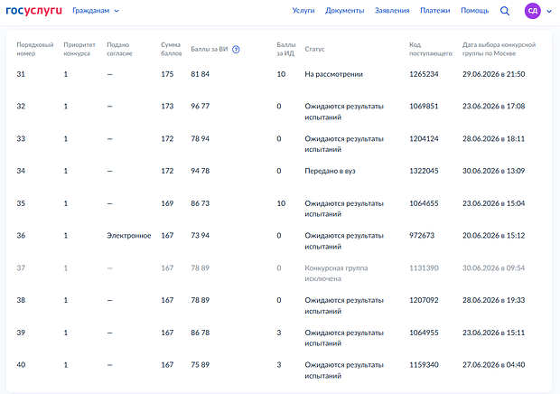Click the Статус column header
The width and height of the screenshot is (560, 394).
pyautogui.click(x=314, y=50)
